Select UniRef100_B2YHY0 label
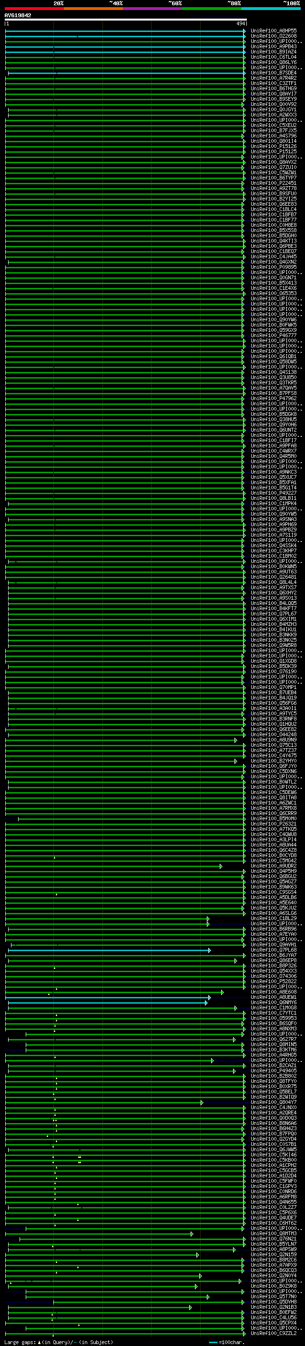Image resolution: width=305 pixels, height=1346 pixels. tap(274, 761)
